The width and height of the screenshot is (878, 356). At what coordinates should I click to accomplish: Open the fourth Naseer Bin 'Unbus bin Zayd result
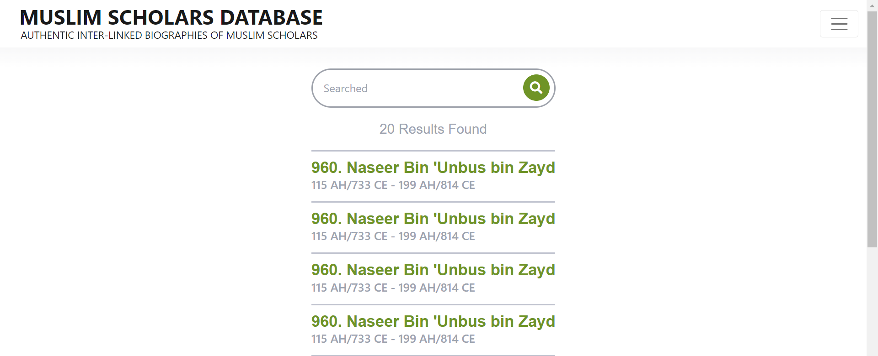[x=433, y=321]
